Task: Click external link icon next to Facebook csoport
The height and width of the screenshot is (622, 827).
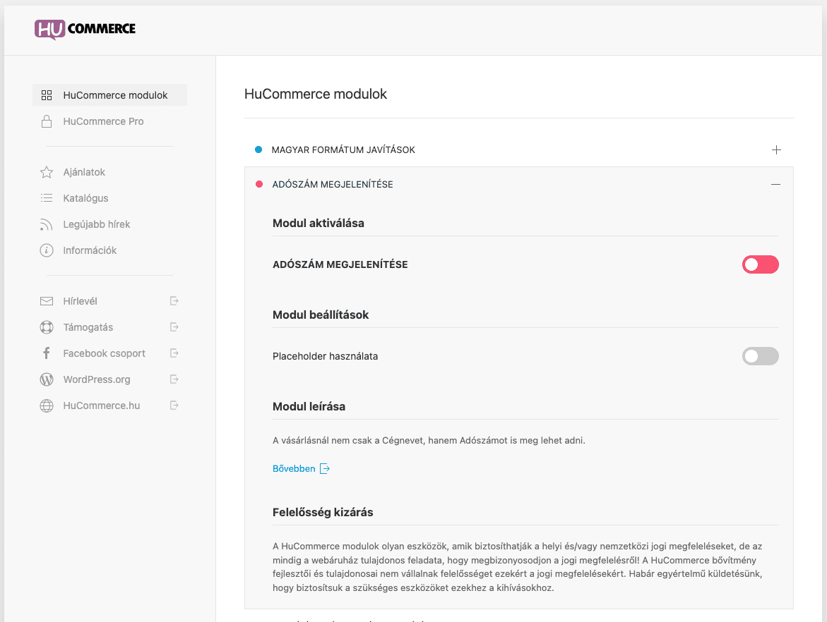Action: point(174,353)
